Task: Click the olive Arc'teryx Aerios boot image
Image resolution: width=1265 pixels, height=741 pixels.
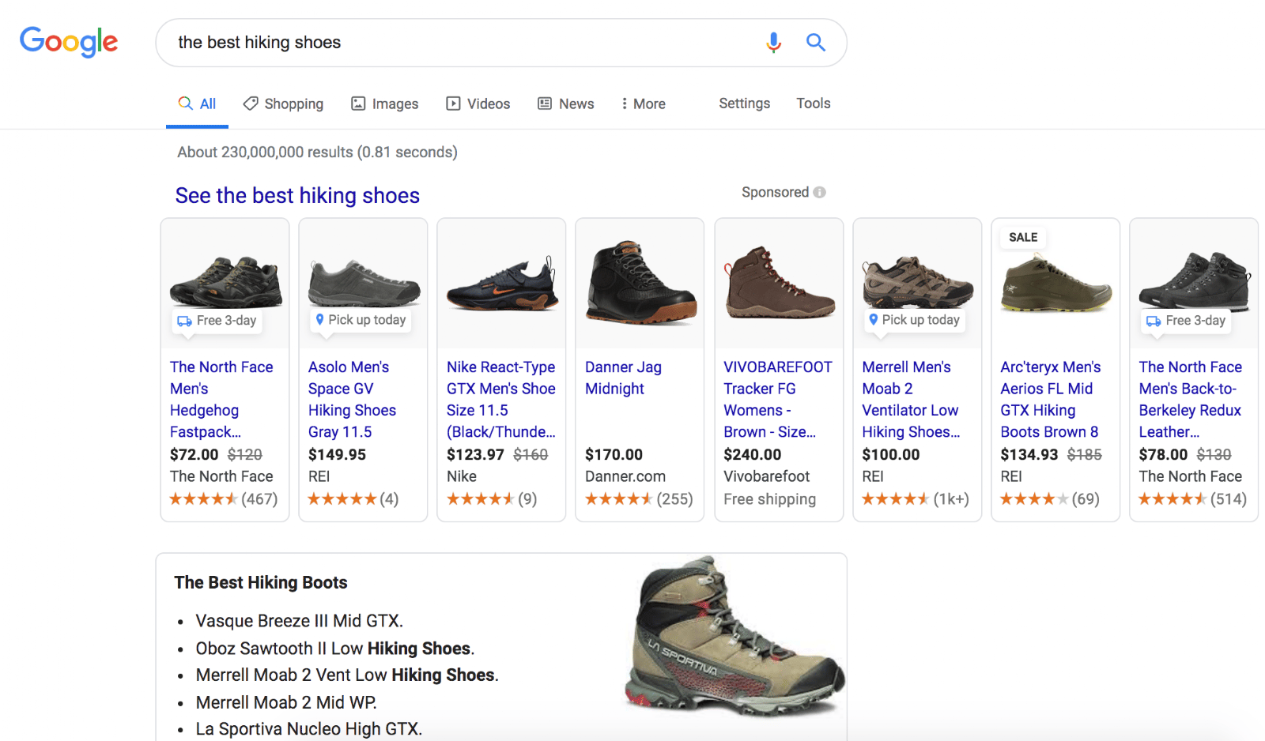Action: (x=1056, y=282)
